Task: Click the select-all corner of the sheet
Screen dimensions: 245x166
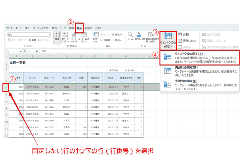Action: click(6, 56)
